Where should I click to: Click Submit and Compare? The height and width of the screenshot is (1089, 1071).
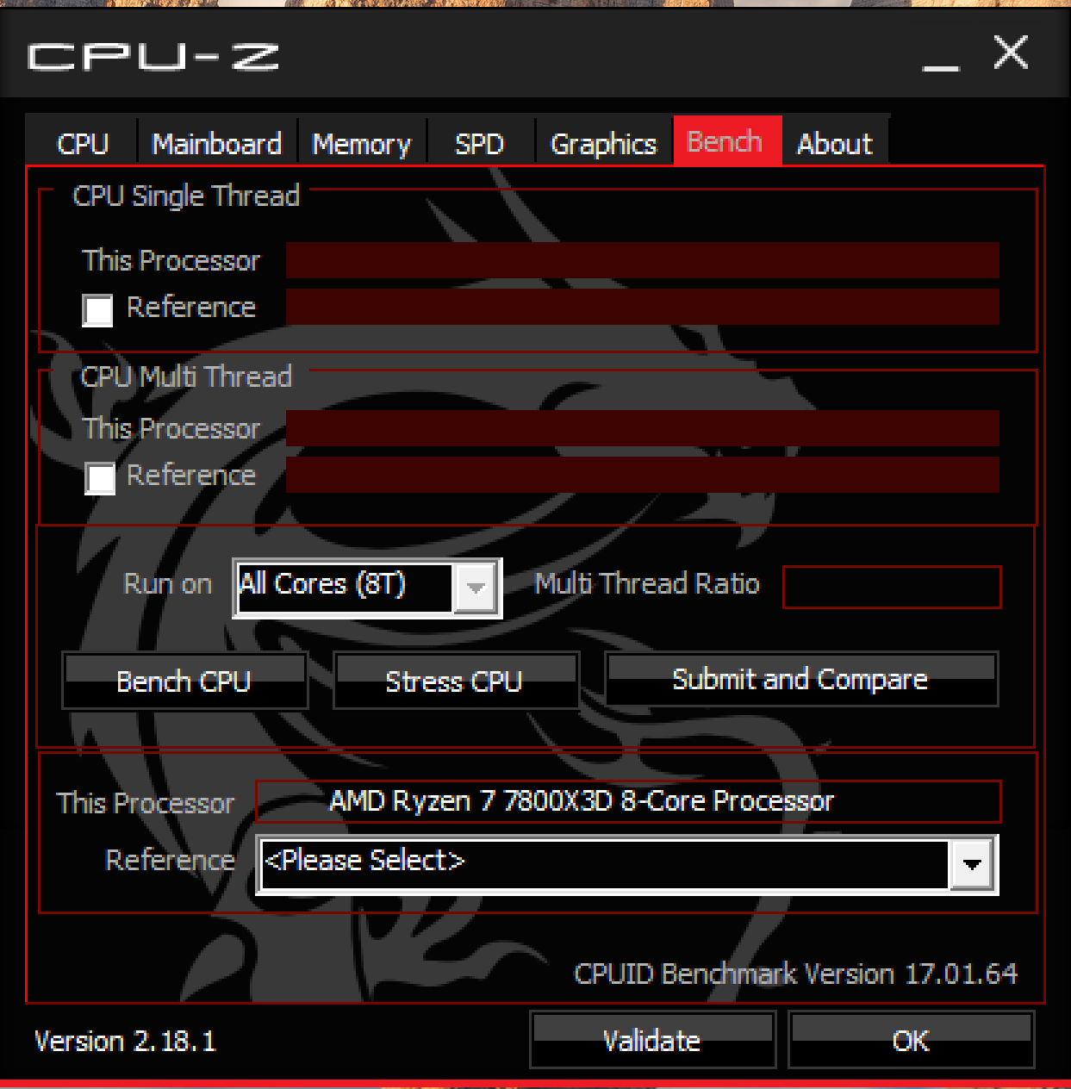[x=801, y=679]
